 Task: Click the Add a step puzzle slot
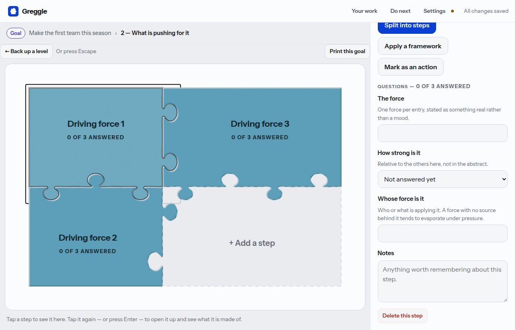pos(252,243)
